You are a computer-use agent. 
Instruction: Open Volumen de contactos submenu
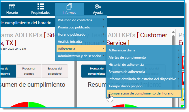pos(81,20)
